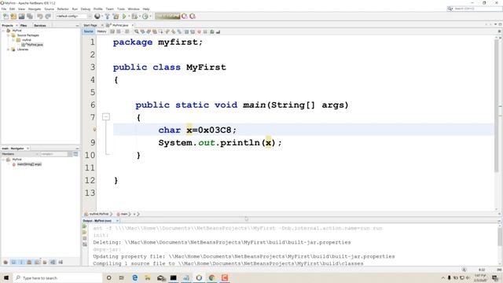
Task: Open File Explorer from taskbar
Action: (148, 277)
